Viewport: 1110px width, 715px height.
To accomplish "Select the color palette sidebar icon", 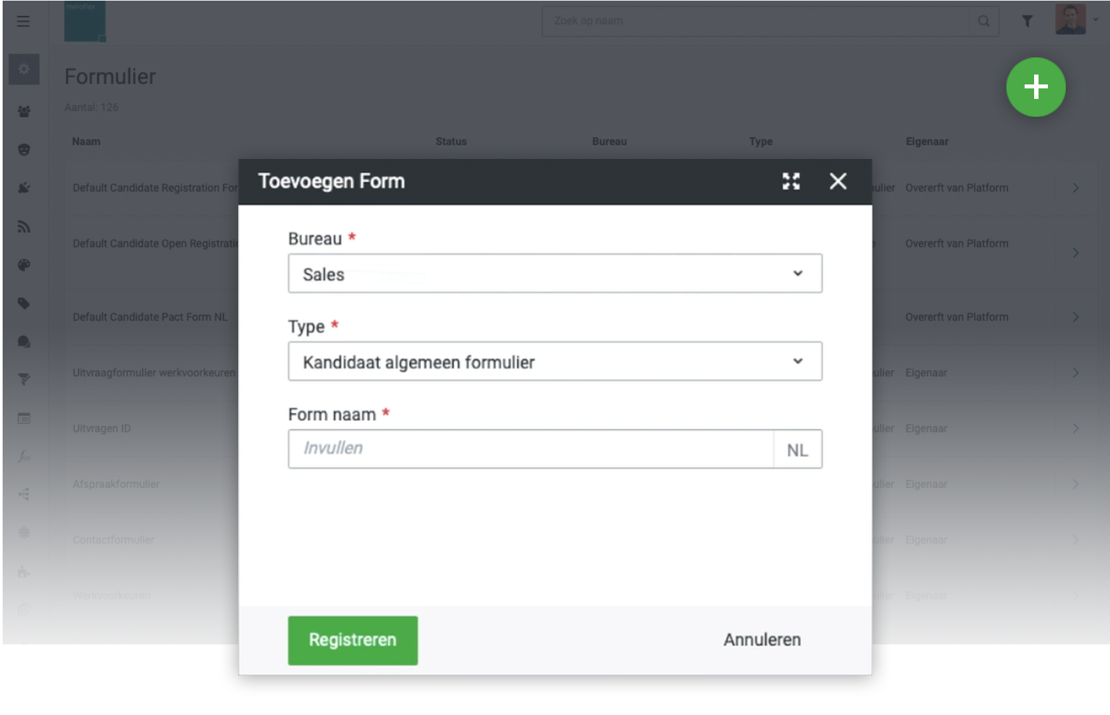I will pyautogui.click(x=24, y=265).
